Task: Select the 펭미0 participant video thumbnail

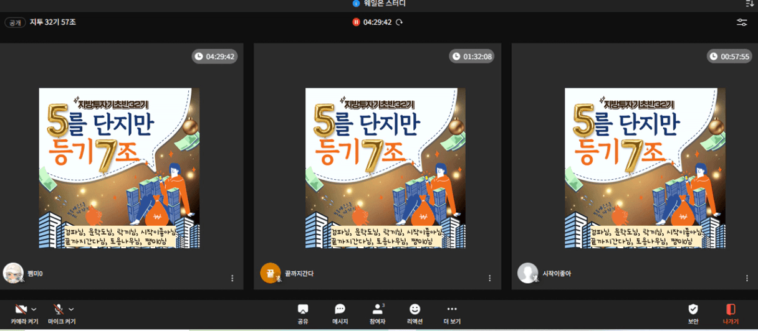Action: [119, 168]
